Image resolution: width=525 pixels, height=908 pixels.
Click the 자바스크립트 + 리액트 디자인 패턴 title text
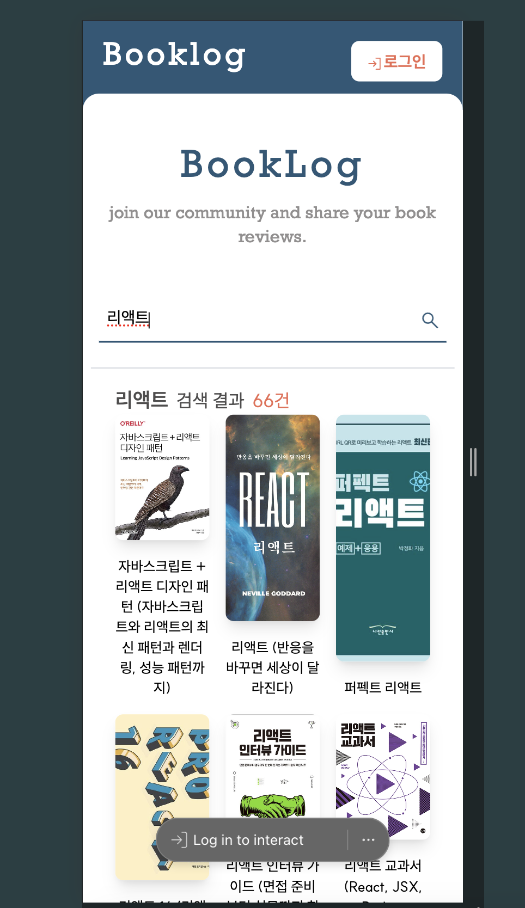pyautogui.click(x=162, y=627)
